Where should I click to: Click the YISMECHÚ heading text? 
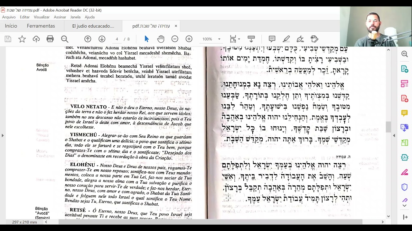click(x=83, y=135)
